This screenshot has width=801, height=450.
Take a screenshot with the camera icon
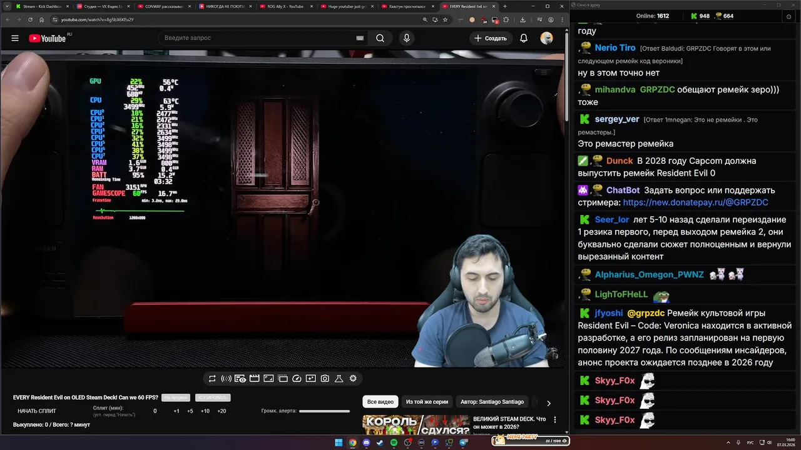[x=325, y=378]
